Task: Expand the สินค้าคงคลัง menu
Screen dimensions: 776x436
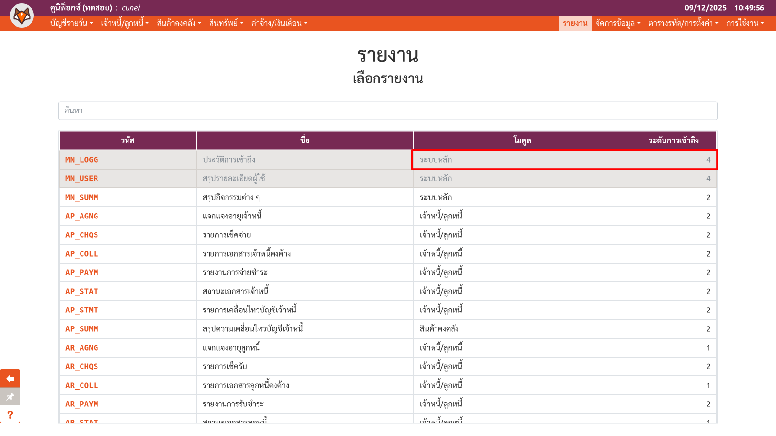Action: pyautogui.click(x=178, y=23)
